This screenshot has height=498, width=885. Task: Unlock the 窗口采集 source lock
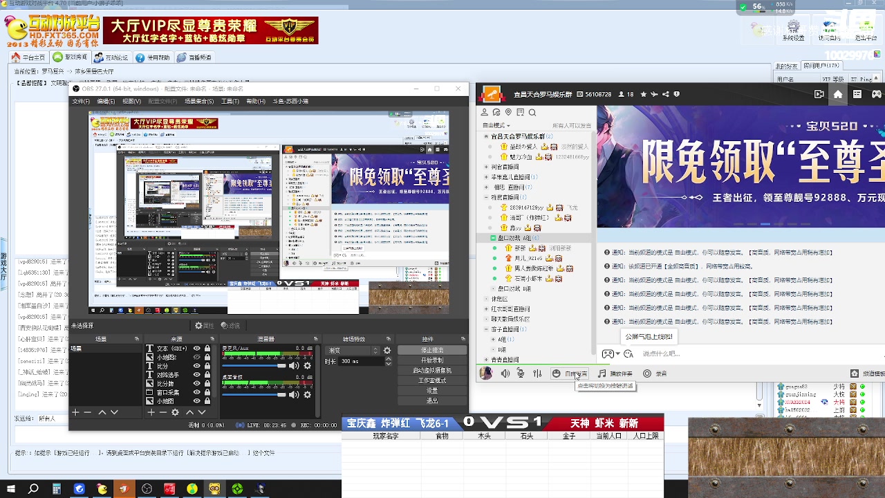[x=207, y=392]
